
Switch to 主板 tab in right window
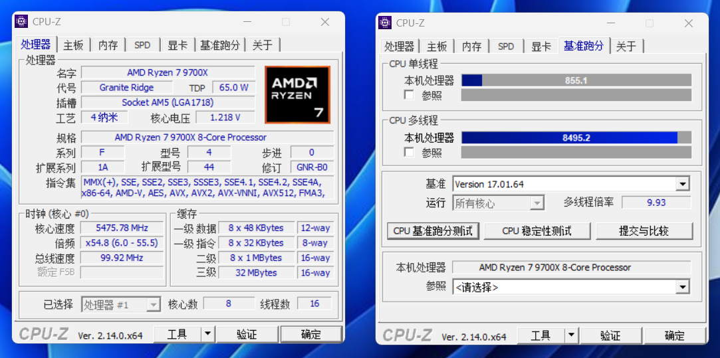coord(437,46)
